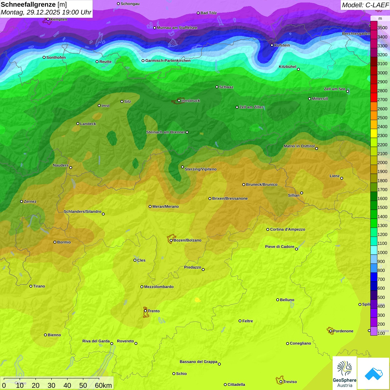The image size is (390, 390).
Task: Select the Kitzbühel city marker dot
Action: pos(298,69)
